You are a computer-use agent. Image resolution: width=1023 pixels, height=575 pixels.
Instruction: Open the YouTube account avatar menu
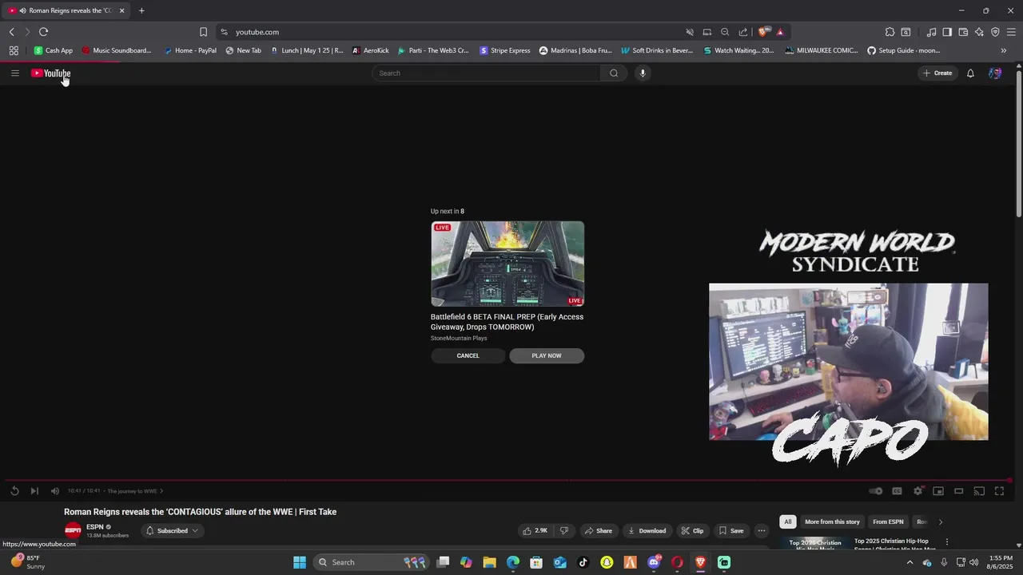(995, 73)
